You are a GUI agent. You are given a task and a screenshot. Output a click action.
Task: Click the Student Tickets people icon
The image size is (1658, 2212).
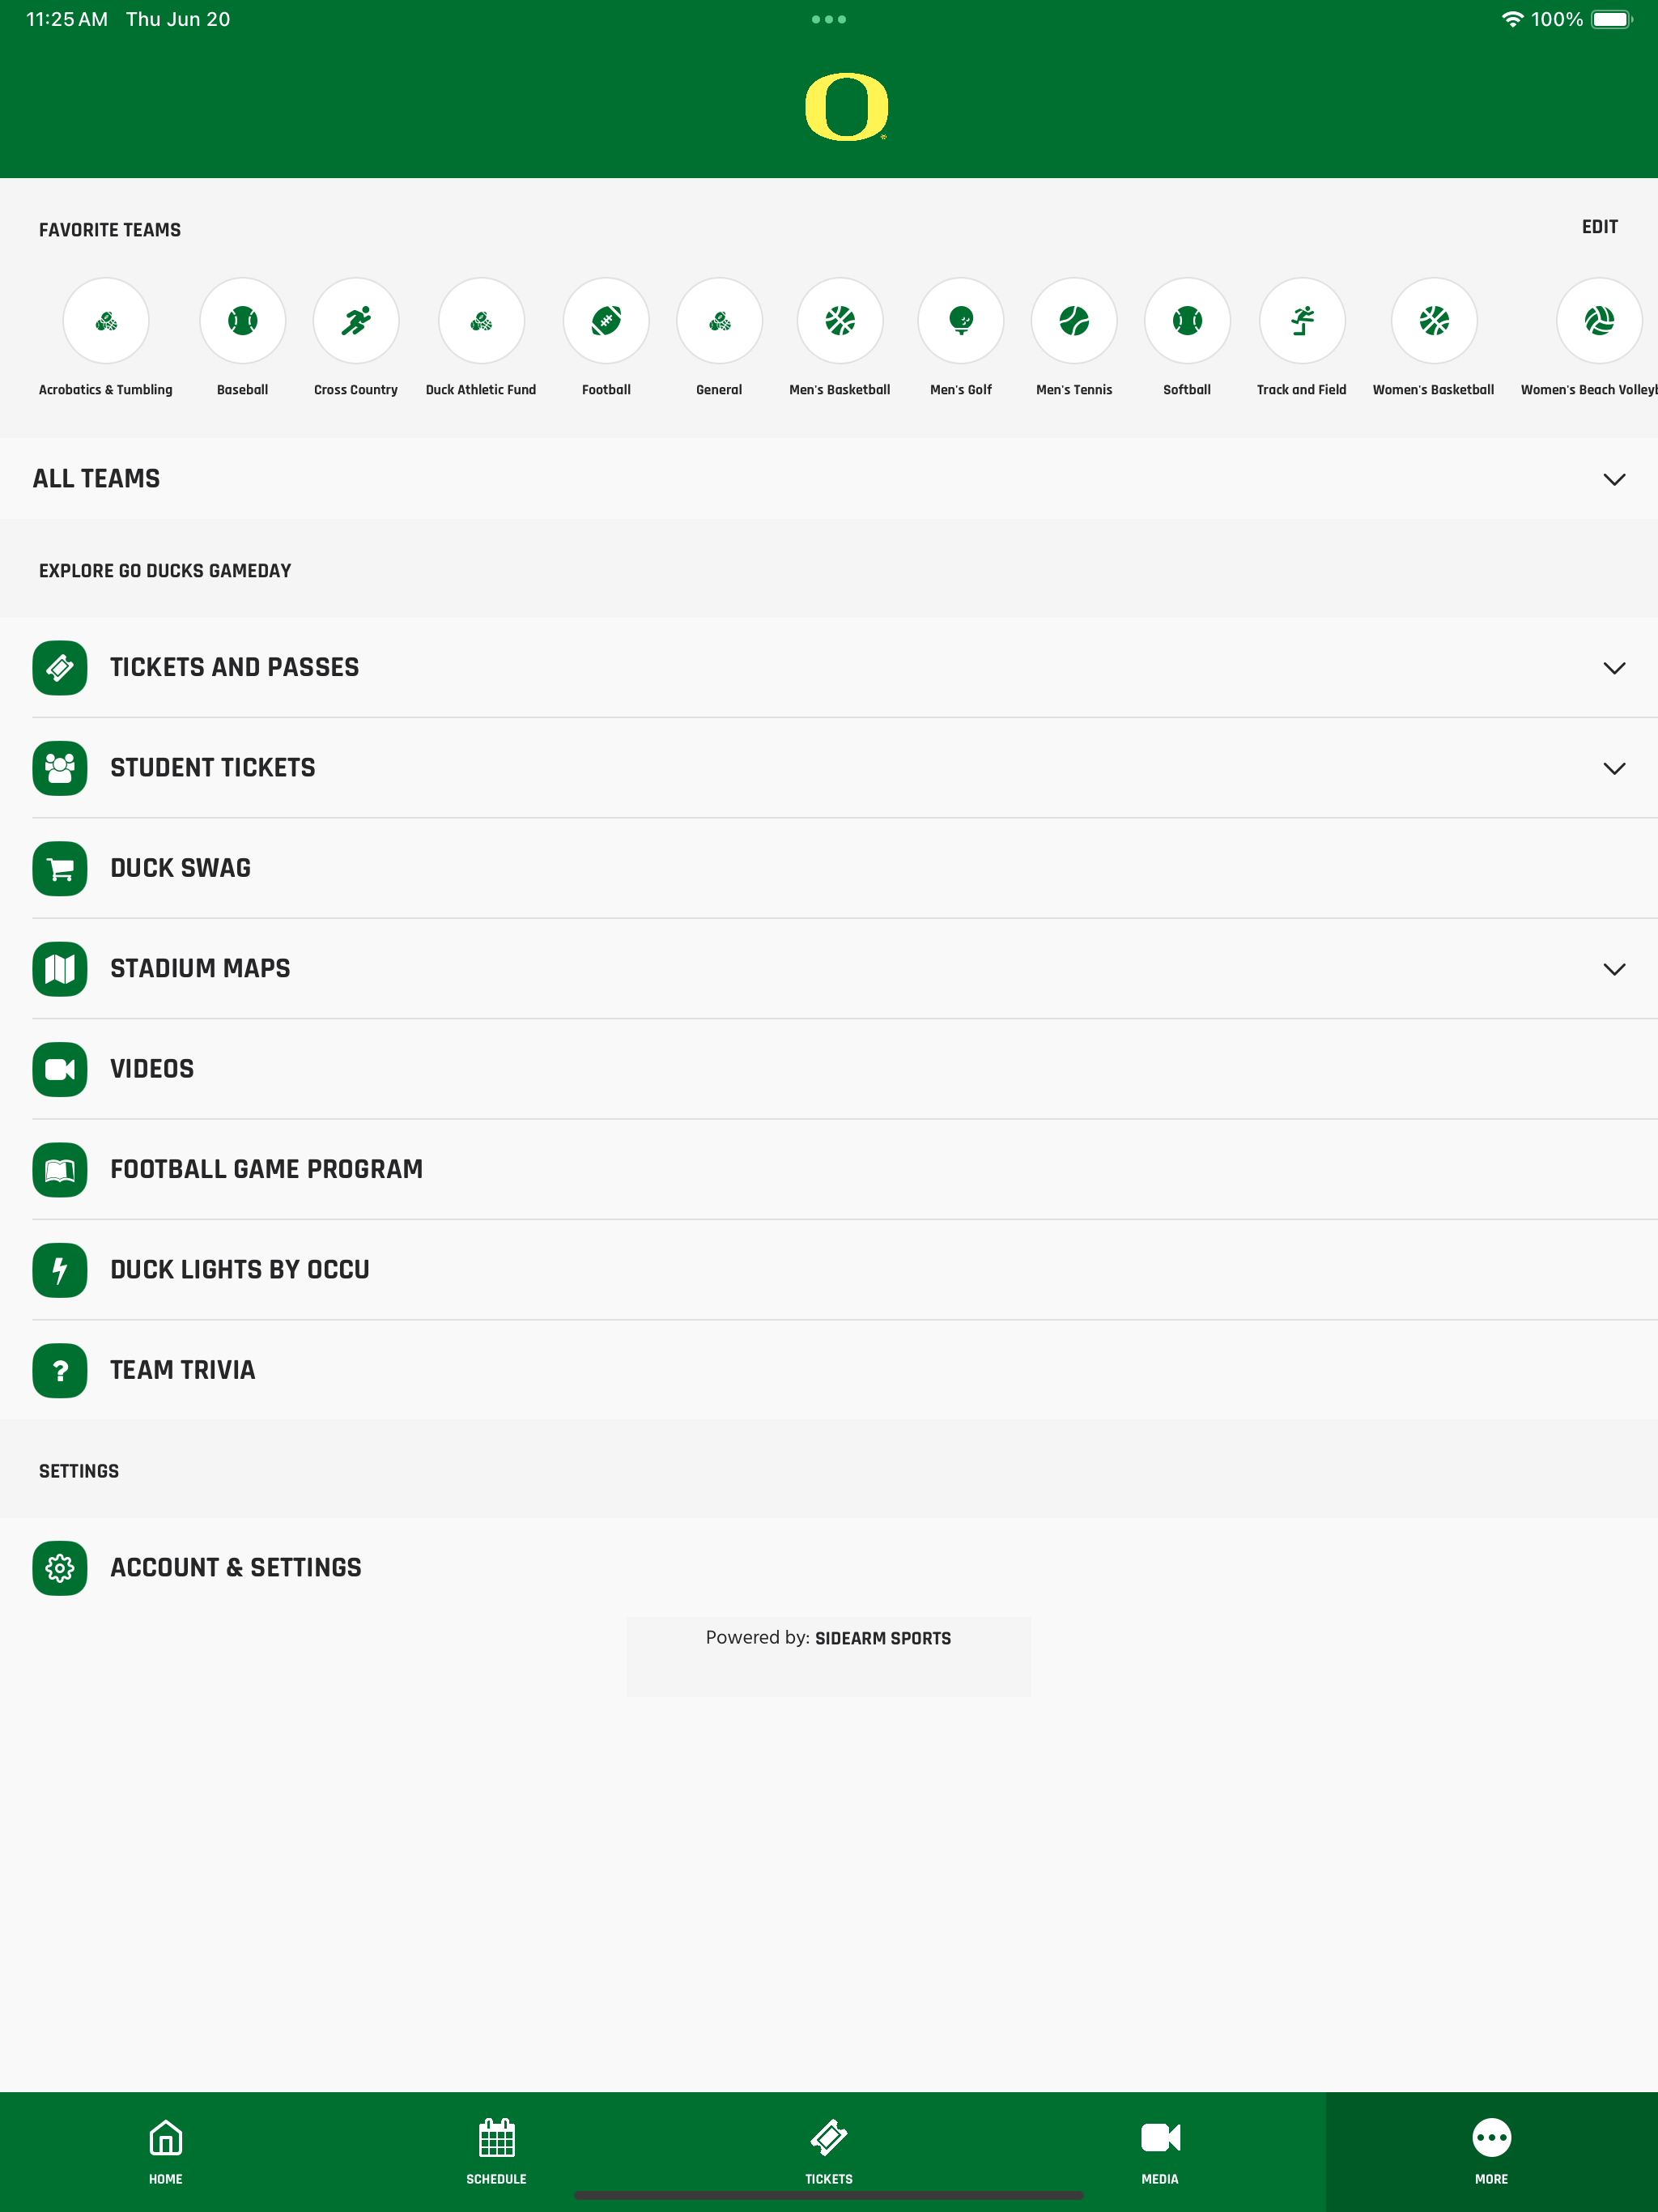point(60,768)
